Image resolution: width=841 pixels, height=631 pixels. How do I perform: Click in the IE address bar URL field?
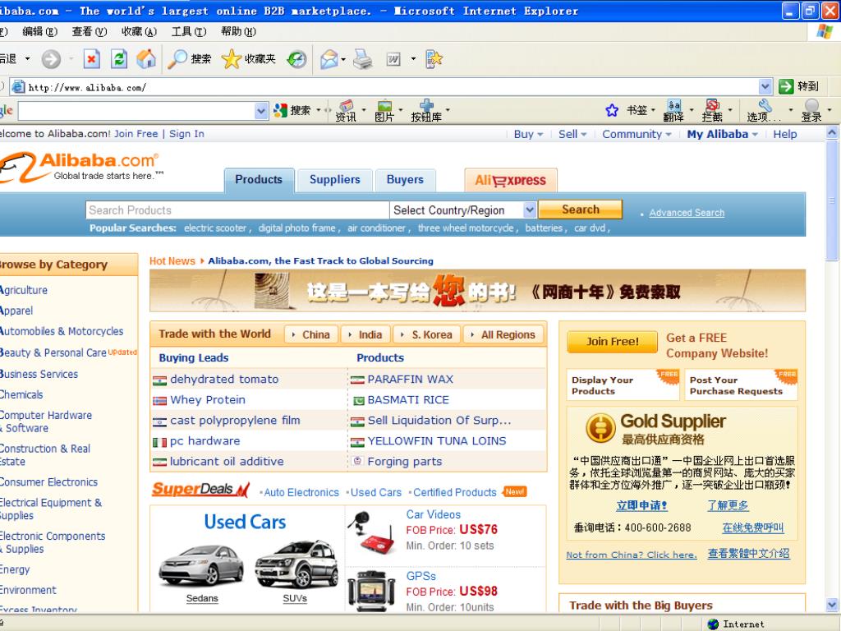tap(384, 87)
